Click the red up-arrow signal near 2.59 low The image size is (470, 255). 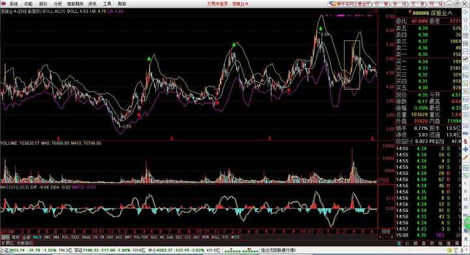[139, 115]
